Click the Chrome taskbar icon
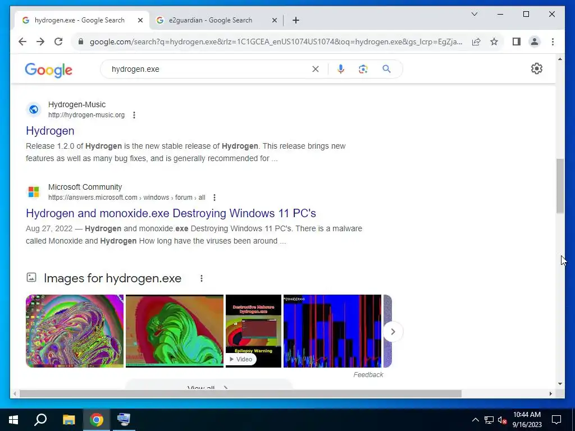 (x=97, y=420)
